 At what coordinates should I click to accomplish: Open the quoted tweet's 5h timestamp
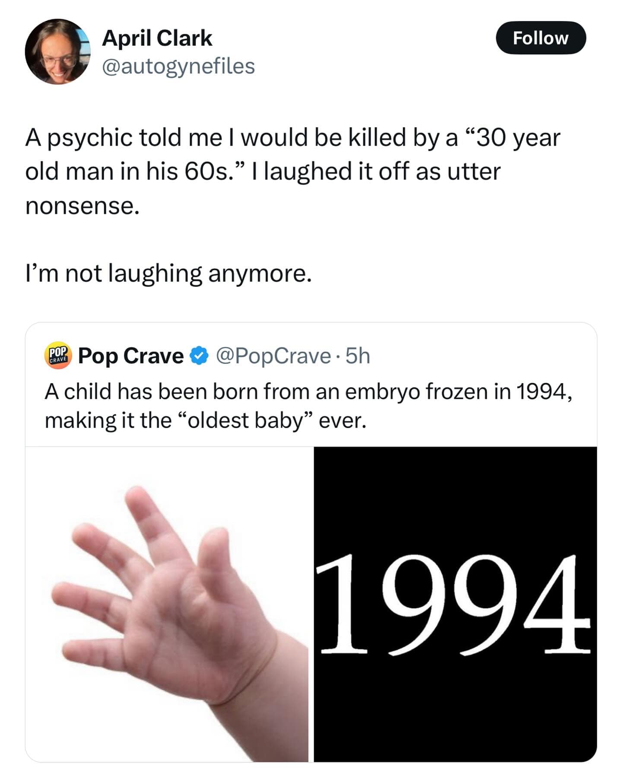[358, 356]
